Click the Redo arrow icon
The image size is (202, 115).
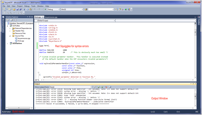[x=40, y=9]
